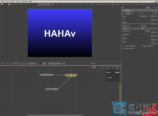Image resolution: width=158 pixels, height=116 pixels.
Task: Open the View menu
Action: tap(8, 2)
